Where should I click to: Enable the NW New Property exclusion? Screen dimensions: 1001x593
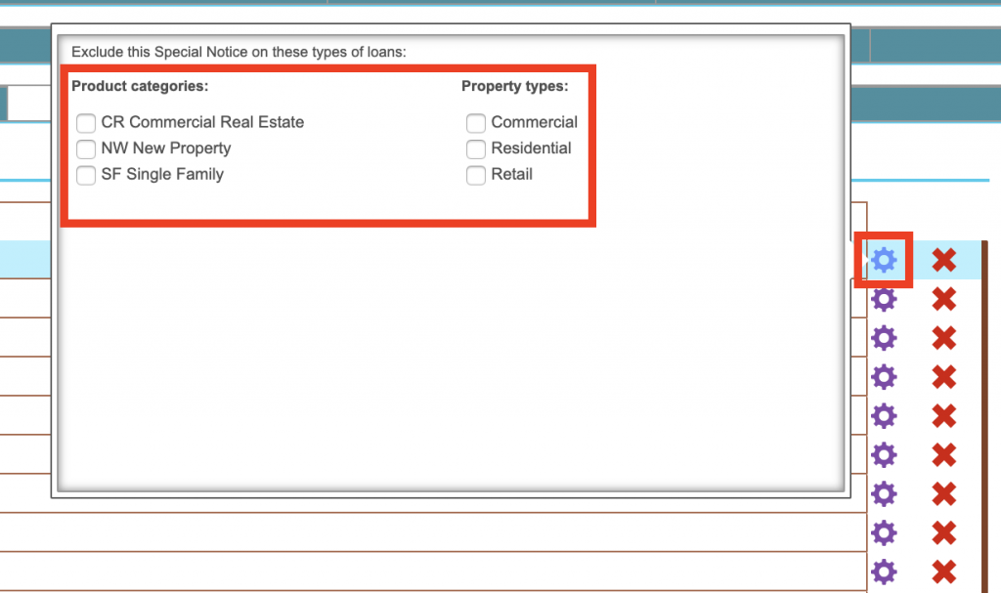[x=86, y=149]
